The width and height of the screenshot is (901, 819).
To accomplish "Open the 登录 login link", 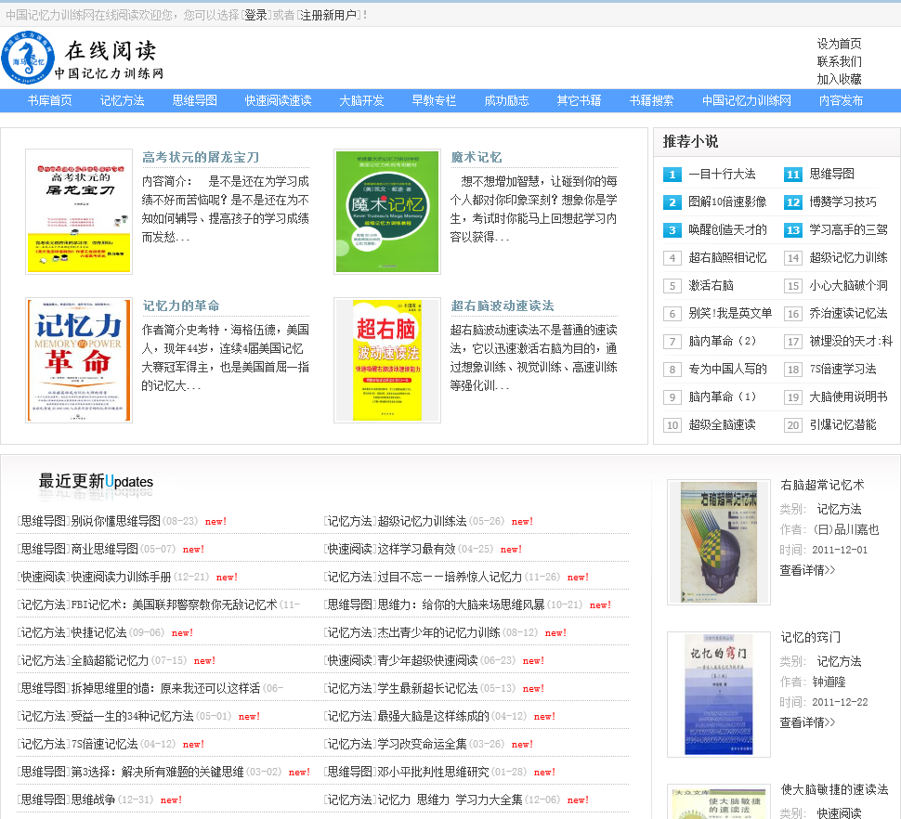I will pos(255,15).
